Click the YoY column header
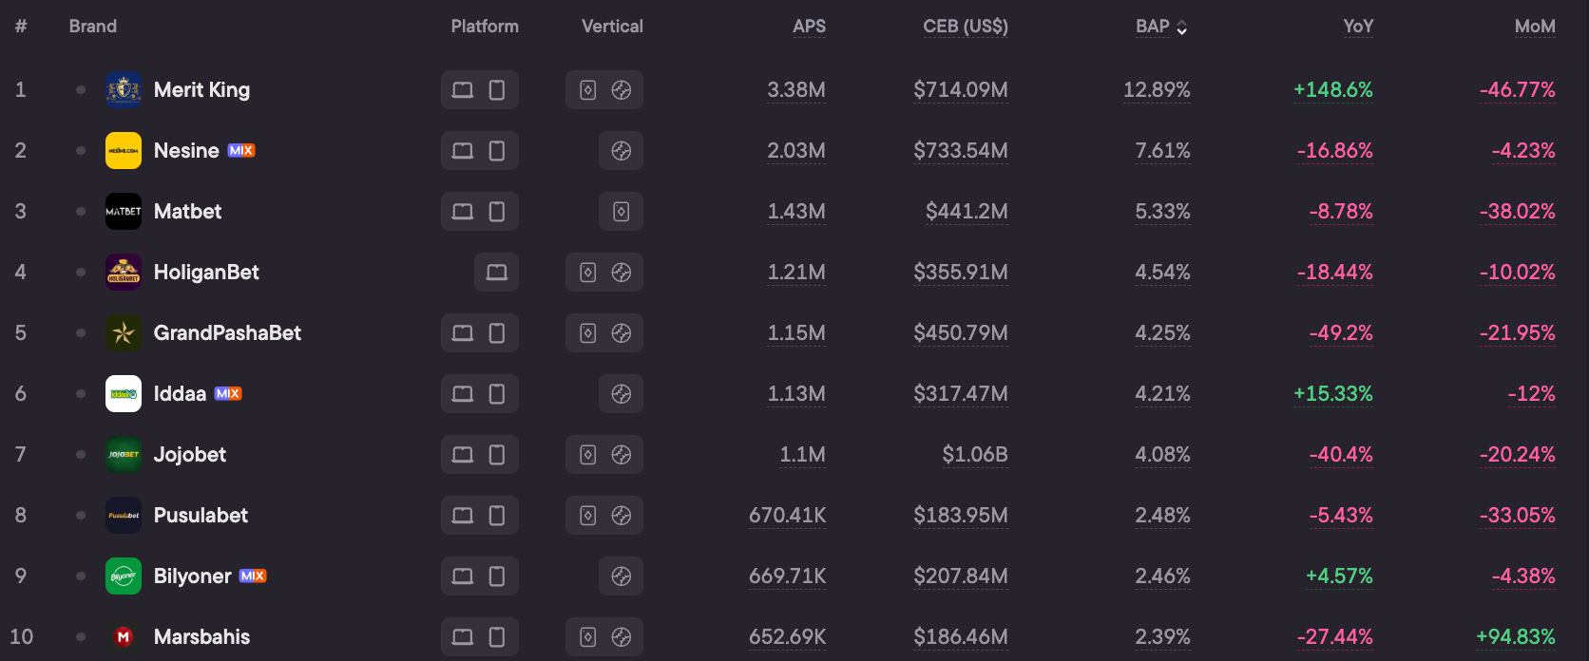The height and width of the screenshot is (661, 1589). click(1358, 27)
